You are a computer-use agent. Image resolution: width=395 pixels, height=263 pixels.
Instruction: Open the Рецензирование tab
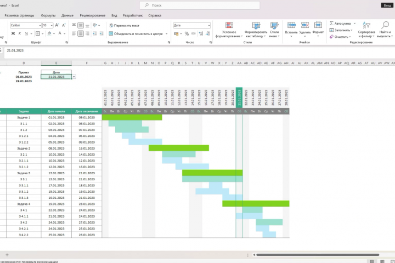pyautogui.click(x=93, y=15)
